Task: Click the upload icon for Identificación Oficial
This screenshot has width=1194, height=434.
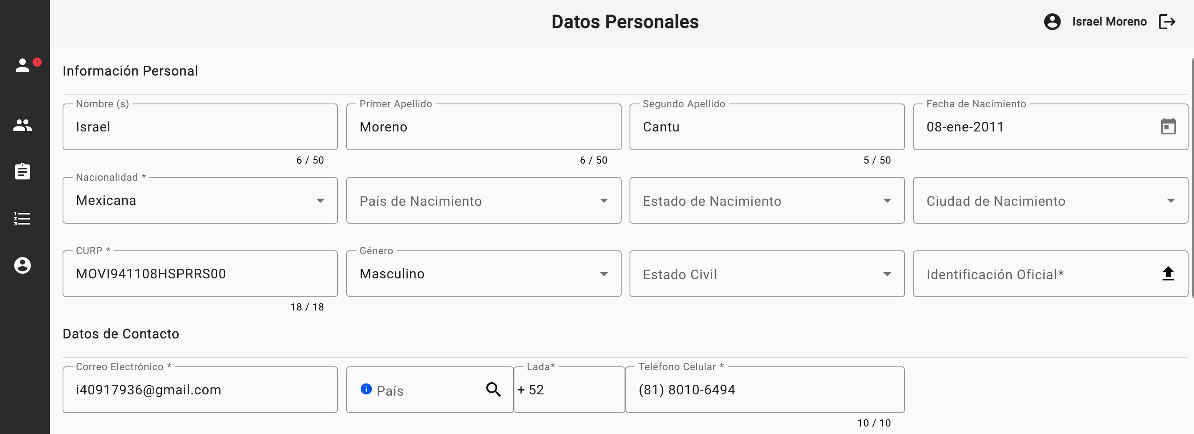Action: tap(1168, 274)
